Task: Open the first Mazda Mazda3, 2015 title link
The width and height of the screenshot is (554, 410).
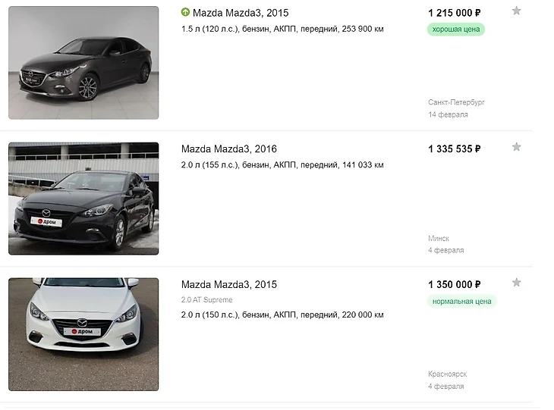Action: pyautogui.click(x=241, y=13)
